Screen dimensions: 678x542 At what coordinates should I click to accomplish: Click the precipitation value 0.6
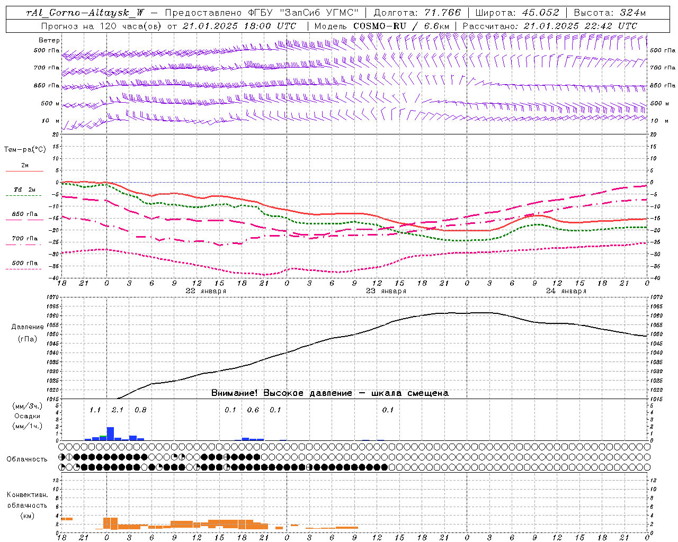253,410
